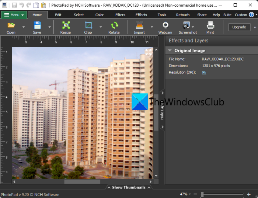258x198 pixels.
Task: Expand the Crop dropdown arrow
Action: point(101,27)
